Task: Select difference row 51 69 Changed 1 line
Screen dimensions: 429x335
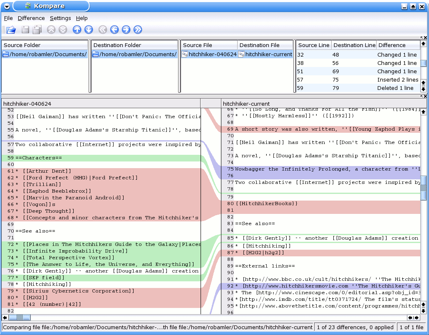Action: point(358,71)
